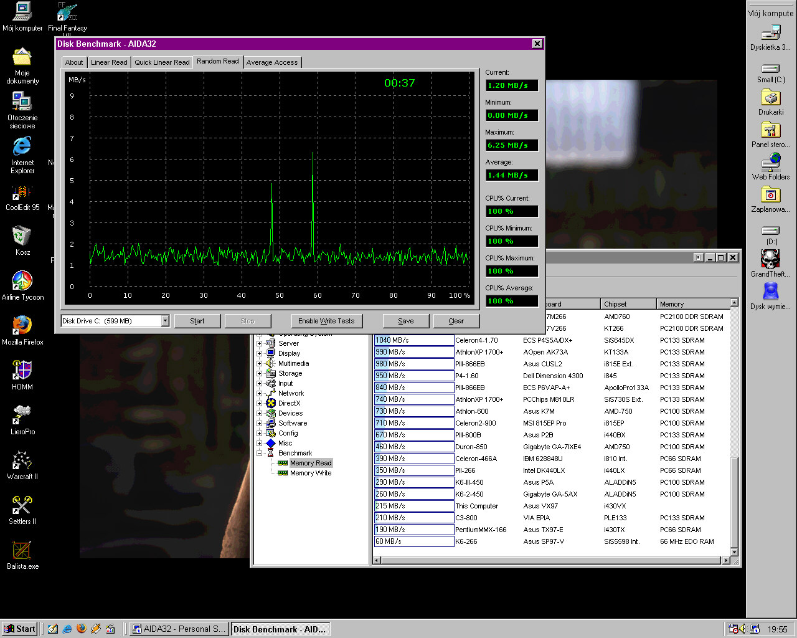Switch to Average Access tab
This screenshot has height=638, width=797.
coord(272,62)
